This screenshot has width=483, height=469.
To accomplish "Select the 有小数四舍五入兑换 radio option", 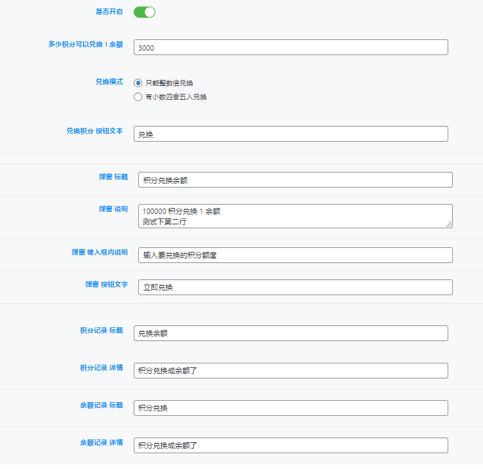I will (138, 97).
